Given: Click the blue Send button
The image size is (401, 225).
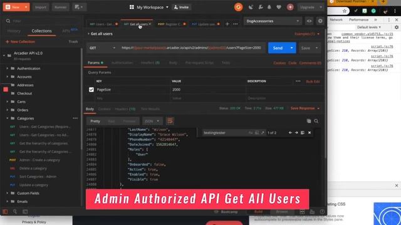Looking at the screenshot, I should (278, 48).
